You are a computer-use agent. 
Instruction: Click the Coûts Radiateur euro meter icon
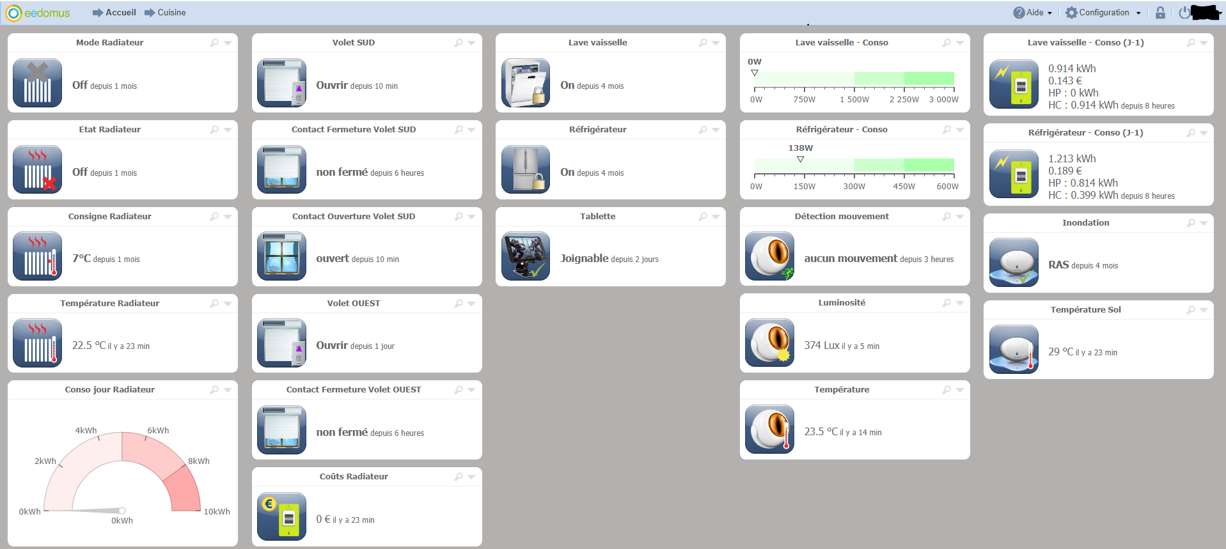281,516
